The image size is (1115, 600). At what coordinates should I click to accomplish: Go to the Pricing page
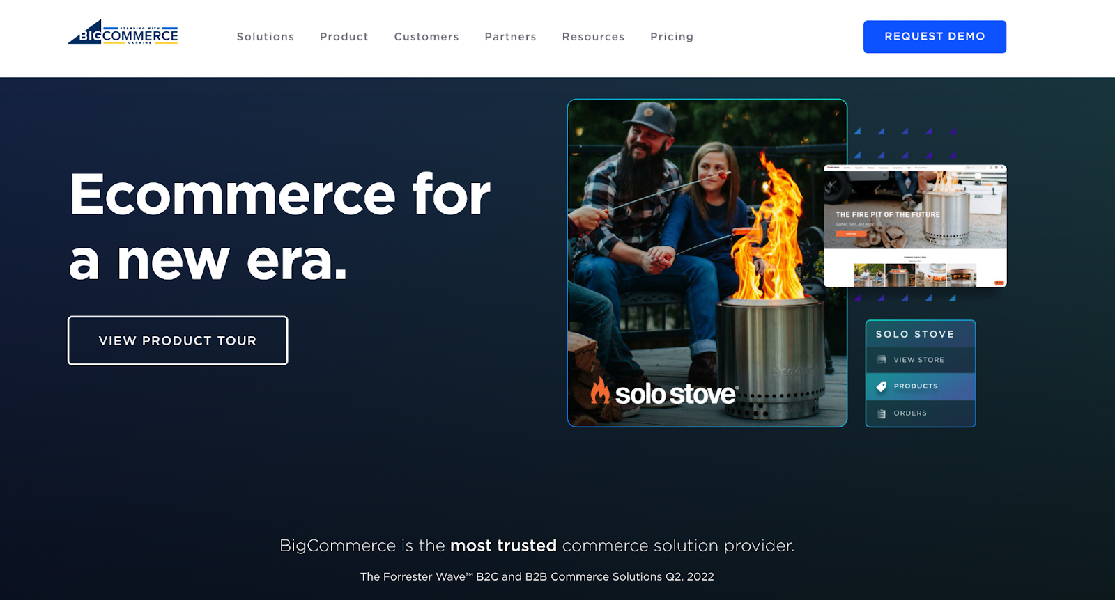tap(672, 37)
